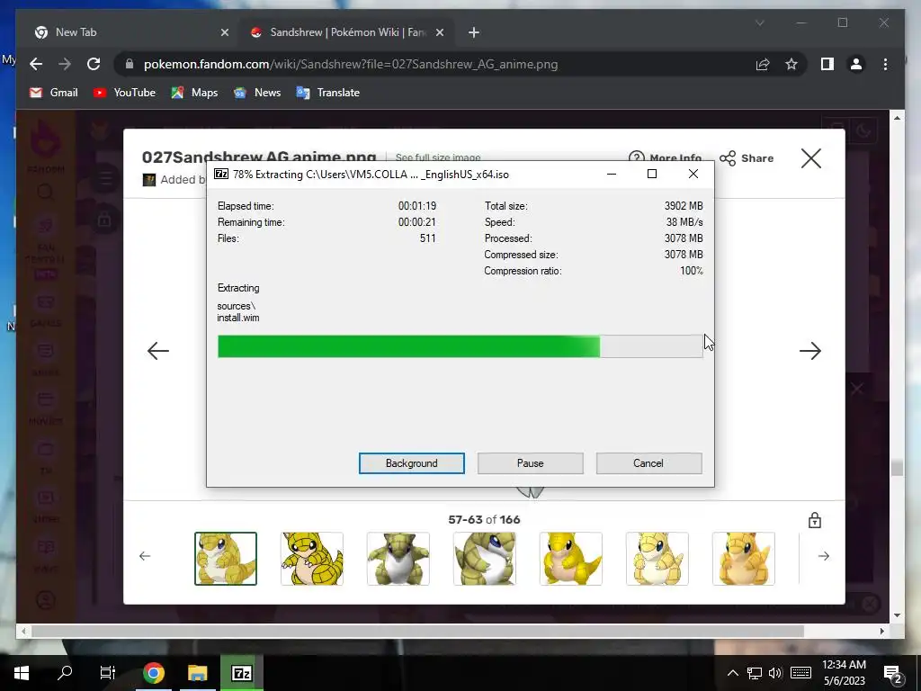Close the image lightbox with X
The image size is (921, 691).
[x=811, y=158]
